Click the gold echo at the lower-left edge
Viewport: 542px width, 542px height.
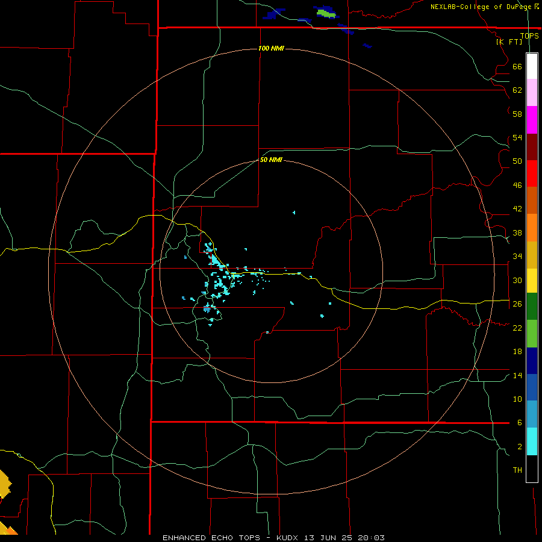(x=5, y=483)
